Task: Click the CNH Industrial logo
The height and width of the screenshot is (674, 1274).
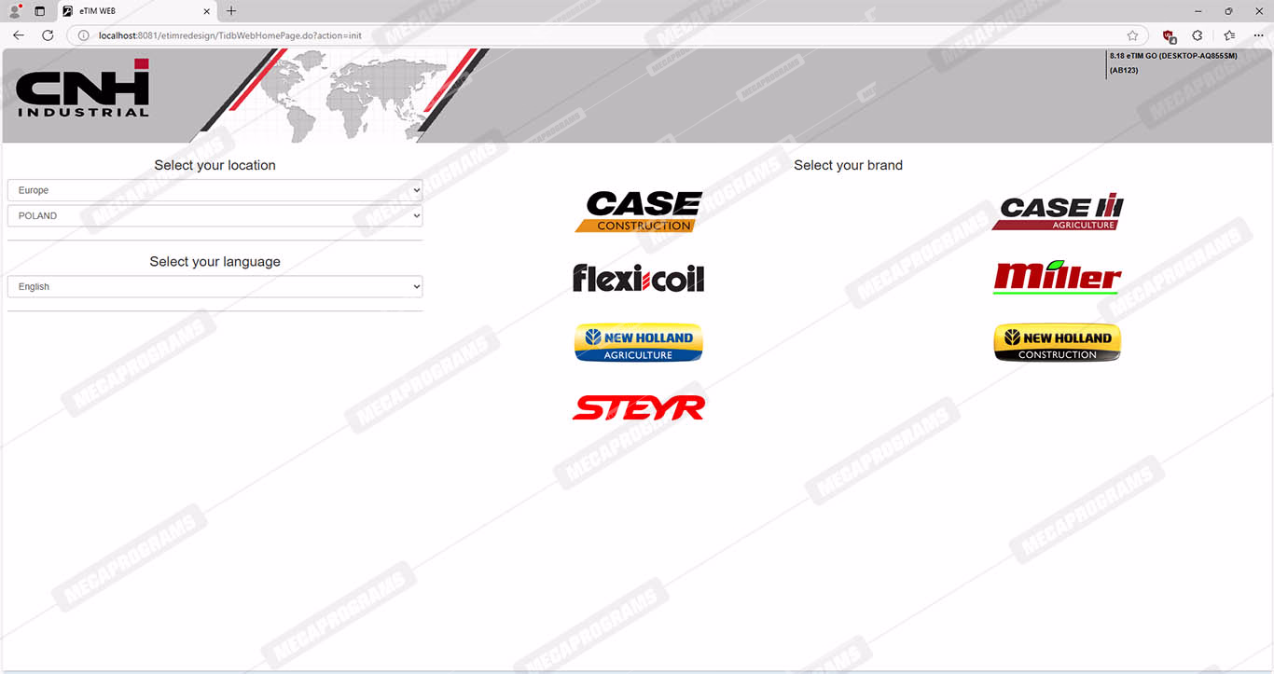Action: click(83, 89)
